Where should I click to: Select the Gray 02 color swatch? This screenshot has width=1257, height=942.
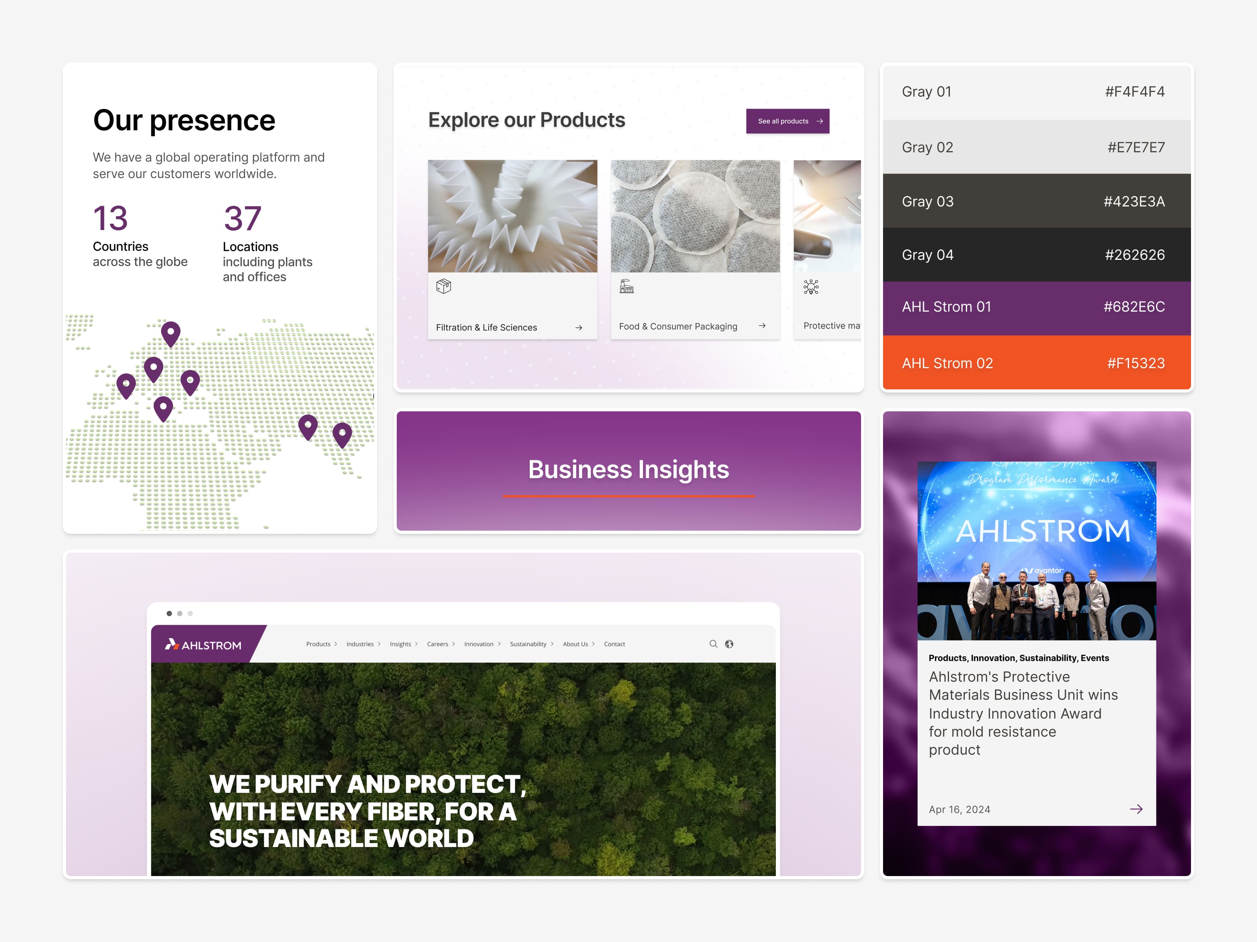[1037, 147]
